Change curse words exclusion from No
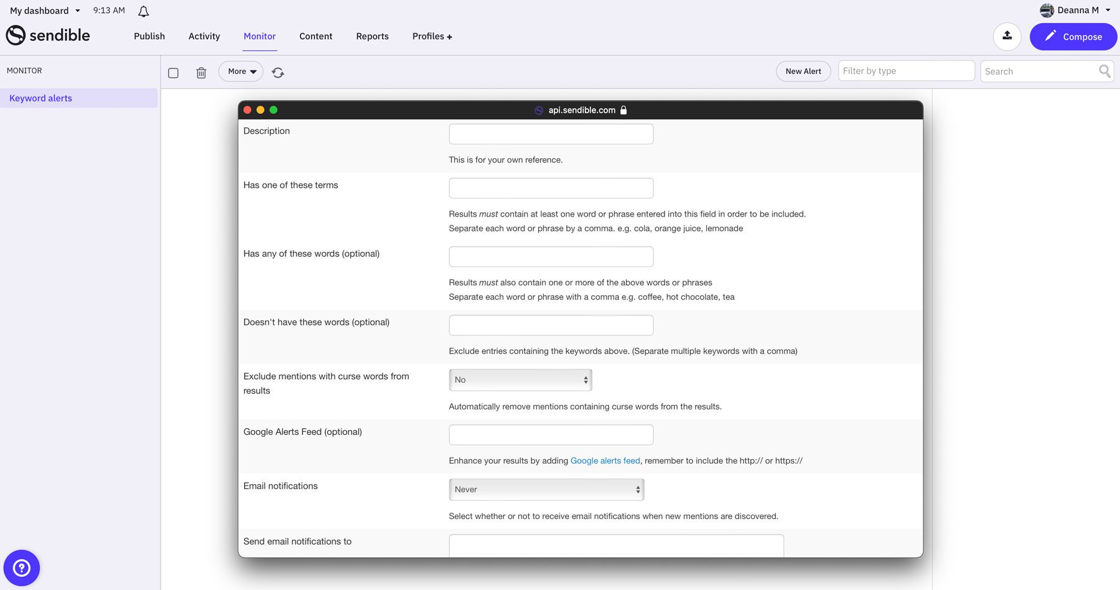The image size is (1120, 590). pos(520,380)
